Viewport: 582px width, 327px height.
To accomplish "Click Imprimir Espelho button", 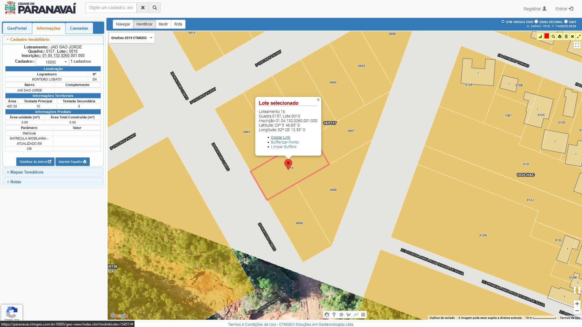I will pos(72,162).
